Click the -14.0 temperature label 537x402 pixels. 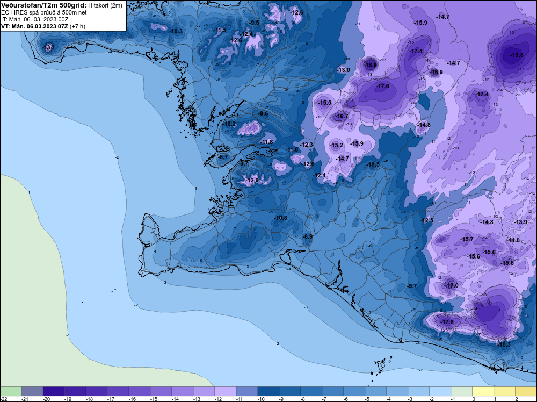[513, 240]
